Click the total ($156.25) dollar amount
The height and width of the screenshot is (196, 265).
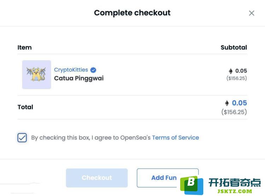pos(234,112)
